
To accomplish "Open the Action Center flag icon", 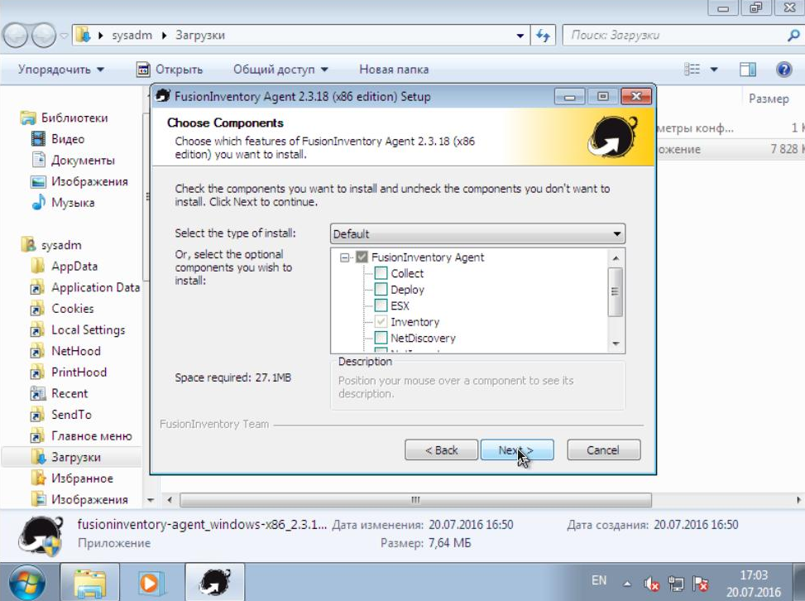I will pos(701,584).
